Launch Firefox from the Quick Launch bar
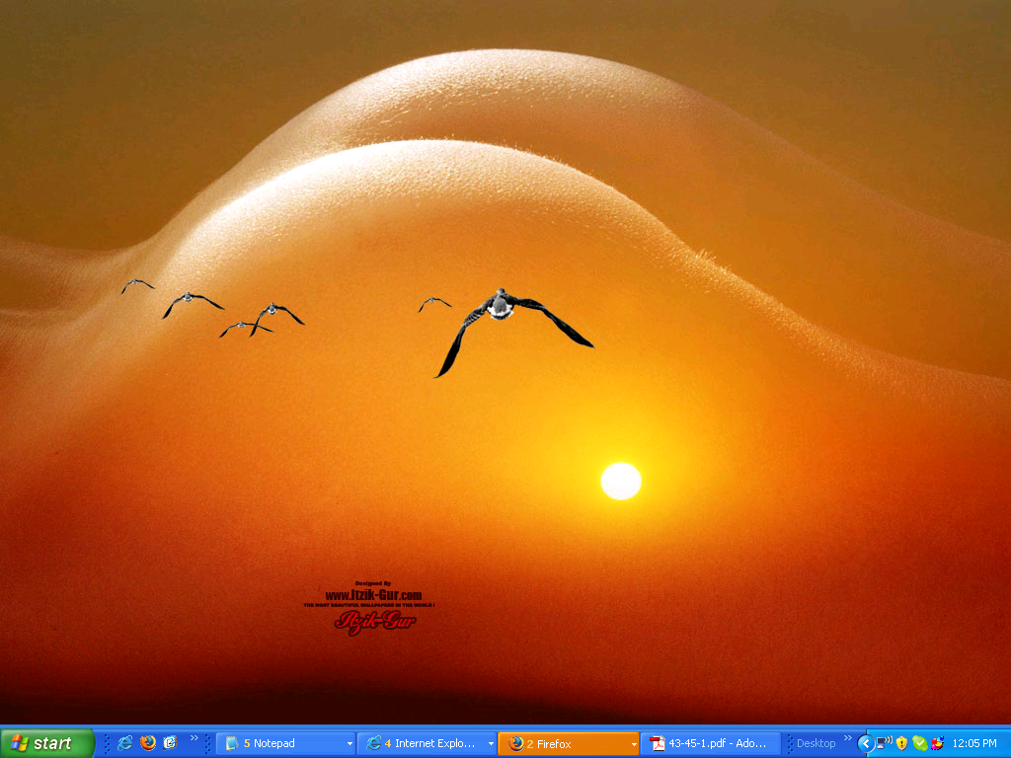Screen dimensions: 1011x758 [148, 743]
